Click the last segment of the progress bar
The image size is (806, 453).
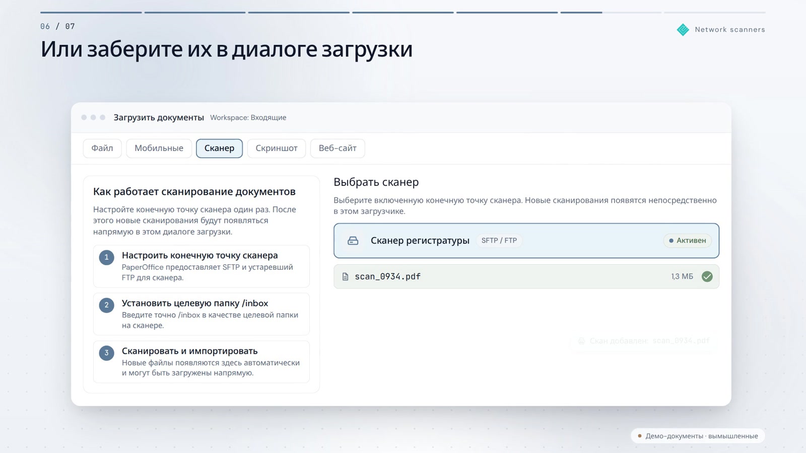tap(715, 12)
